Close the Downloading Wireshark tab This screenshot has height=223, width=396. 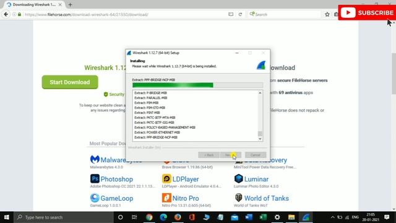click(60, 4)
